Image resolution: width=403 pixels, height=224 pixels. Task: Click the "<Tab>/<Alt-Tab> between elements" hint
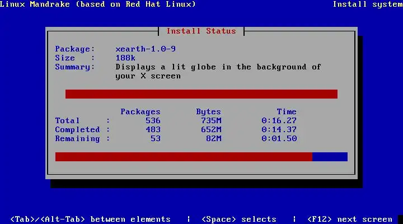[90, 220]
